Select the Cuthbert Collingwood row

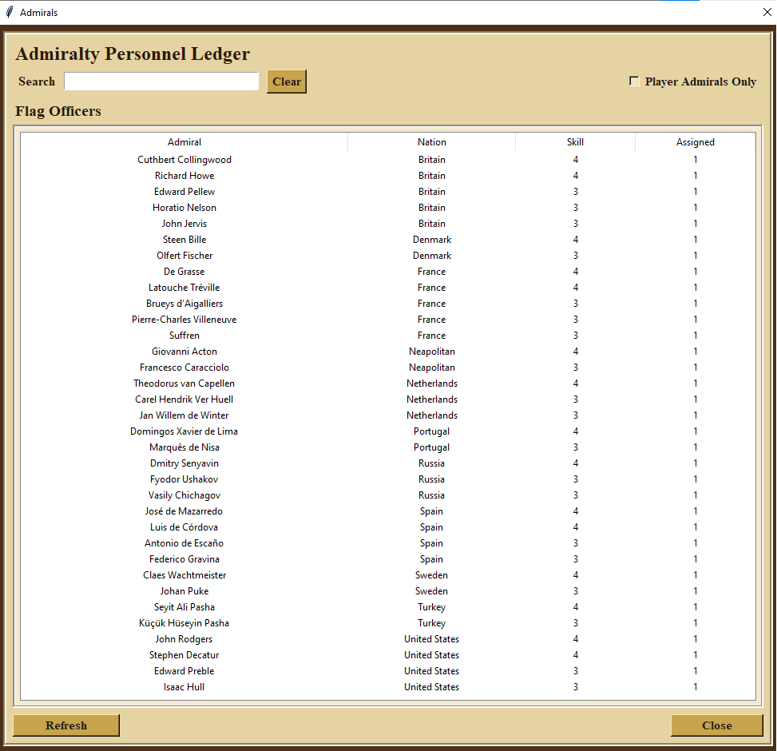388,160
